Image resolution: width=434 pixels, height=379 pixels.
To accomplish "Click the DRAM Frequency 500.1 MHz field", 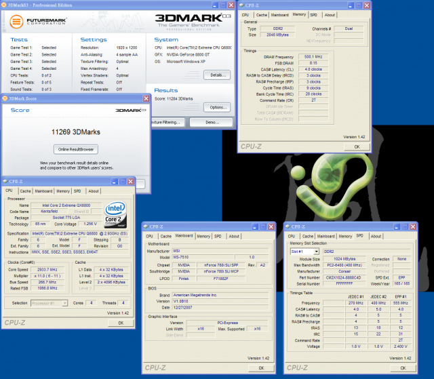I will point(313,57).
